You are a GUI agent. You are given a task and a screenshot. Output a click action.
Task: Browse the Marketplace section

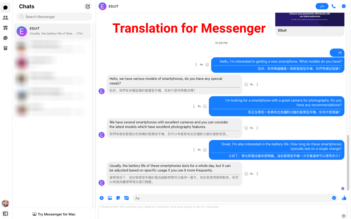(5, 28)
